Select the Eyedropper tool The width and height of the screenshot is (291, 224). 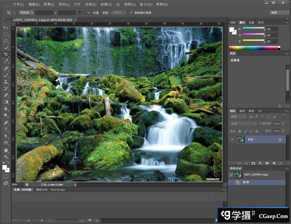6,61
